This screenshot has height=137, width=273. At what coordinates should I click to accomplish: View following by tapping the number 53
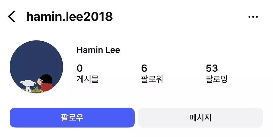pyautogui.click(x=212, y=68)
